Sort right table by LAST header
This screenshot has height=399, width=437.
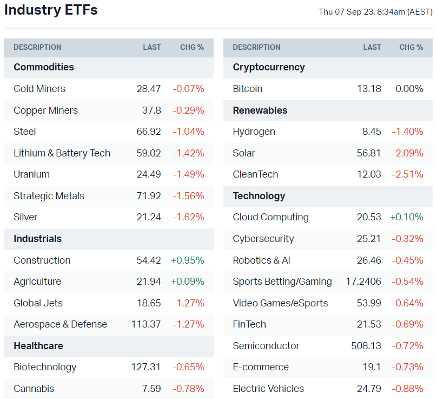372,48
